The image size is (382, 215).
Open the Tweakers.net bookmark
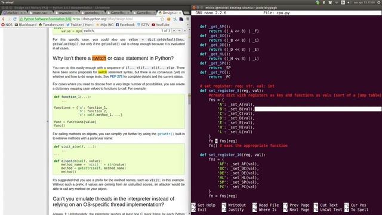(x=51, y=25)
